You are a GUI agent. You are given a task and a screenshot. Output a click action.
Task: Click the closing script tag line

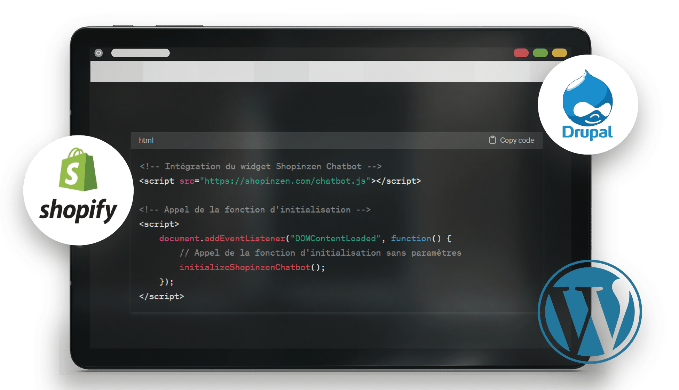(x=161, y=296)
